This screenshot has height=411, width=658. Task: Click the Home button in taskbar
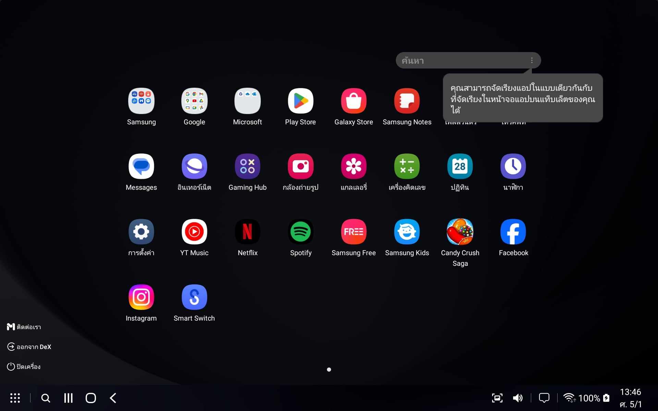click(x=91, y=398)
